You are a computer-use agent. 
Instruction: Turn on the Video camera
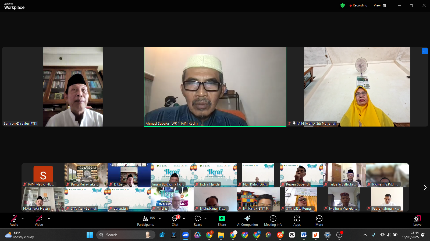(x=39, y=221)
